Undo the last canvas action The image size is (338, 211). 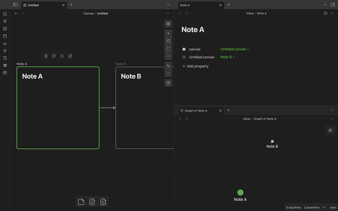168,66
